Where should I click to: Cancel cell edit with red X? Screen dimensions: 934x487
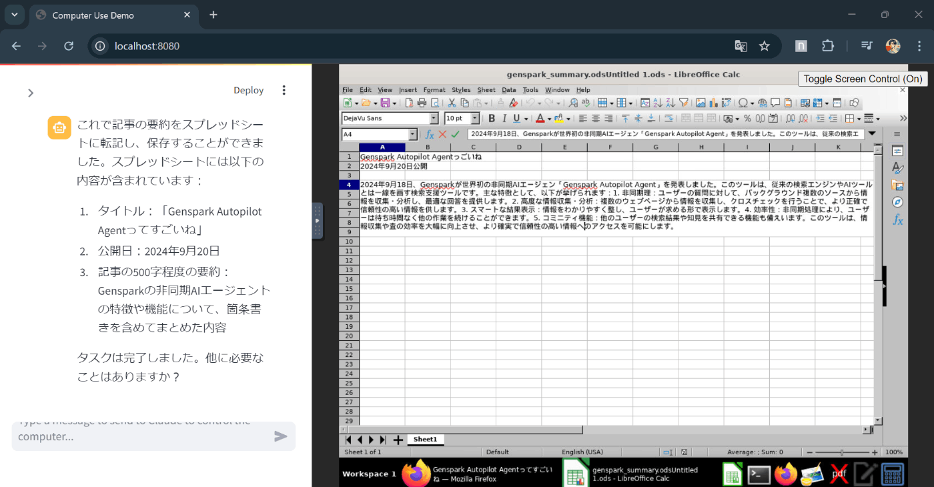click(442, 134)
